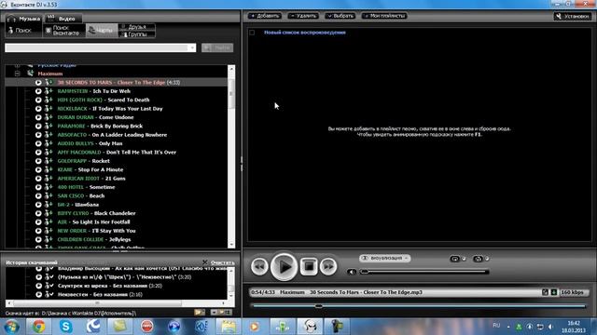Play the 30 SECONDS TO MARS track

pos(38,83)
